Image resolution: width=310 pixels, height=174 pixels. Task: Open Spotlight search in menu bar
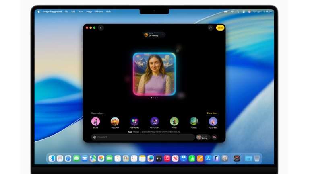coord(238,12)
